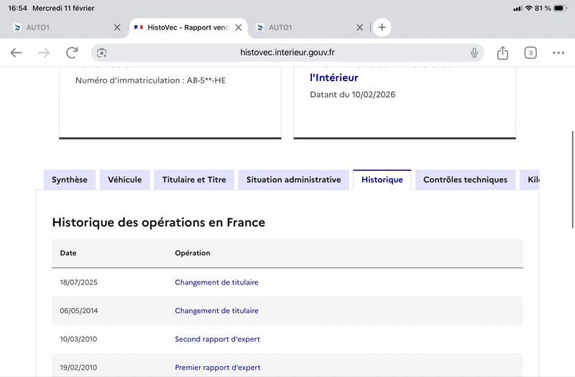Viewport: 575px width, 377px height.
Task: Reload the page with the refresh icon
Action: click(x=72, y=52)
